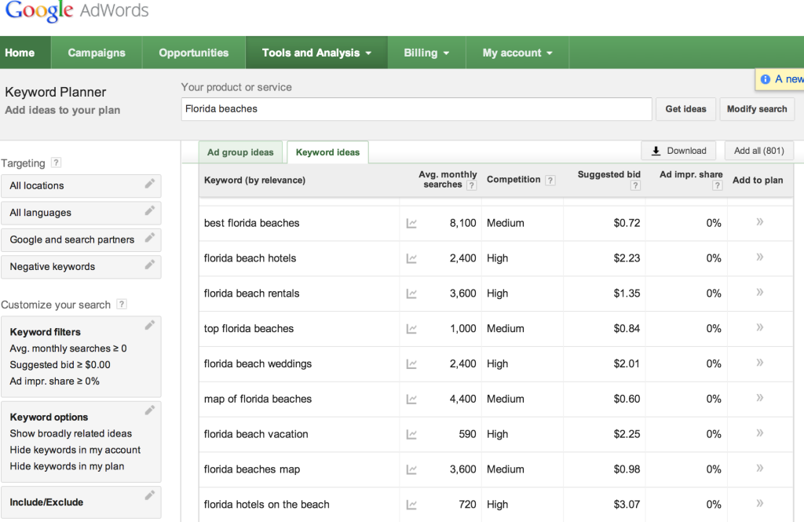Select the Keyword ideas tab
804x522 pixels.
(327, 152)
